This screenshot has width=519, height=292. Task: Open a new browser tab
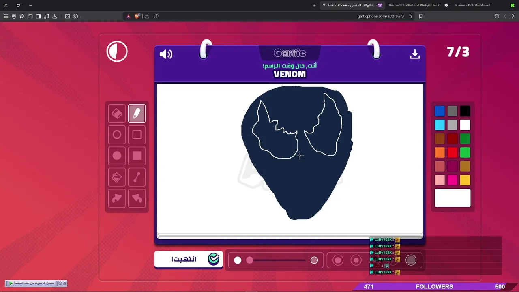click(314, 5)
